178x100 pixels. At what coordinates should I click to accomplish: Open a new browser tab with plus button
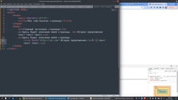[x=169, y=4]
